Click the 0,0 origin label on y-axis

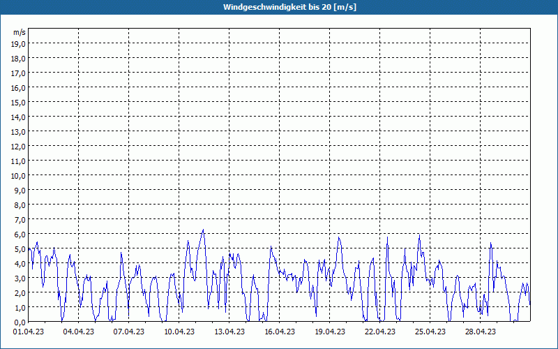(20, 322)
